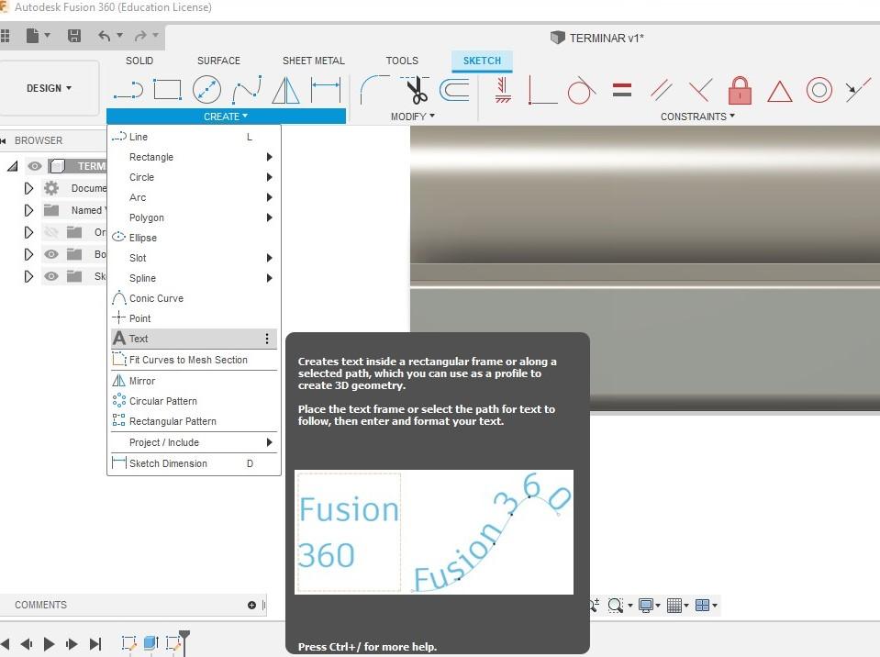Open the data panel grid icon
This screenshot has height=657, width=880.
[6, 37]
